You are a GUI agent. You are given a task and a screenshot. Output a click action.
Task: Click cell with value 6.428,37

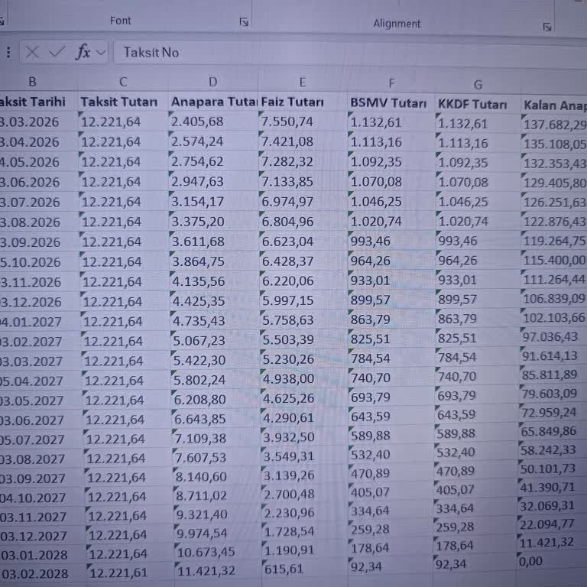point(303,261)
